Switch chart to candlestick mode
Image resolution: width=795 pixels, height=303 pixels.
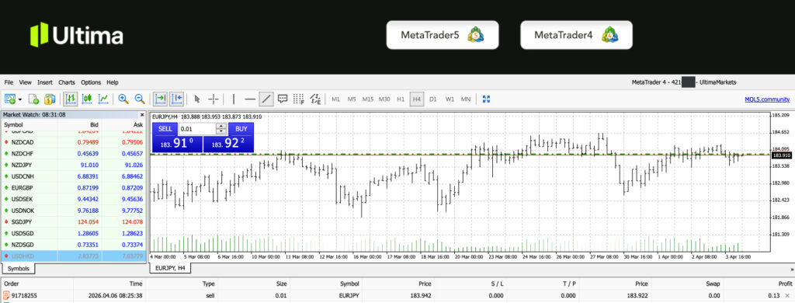[87, 99]
